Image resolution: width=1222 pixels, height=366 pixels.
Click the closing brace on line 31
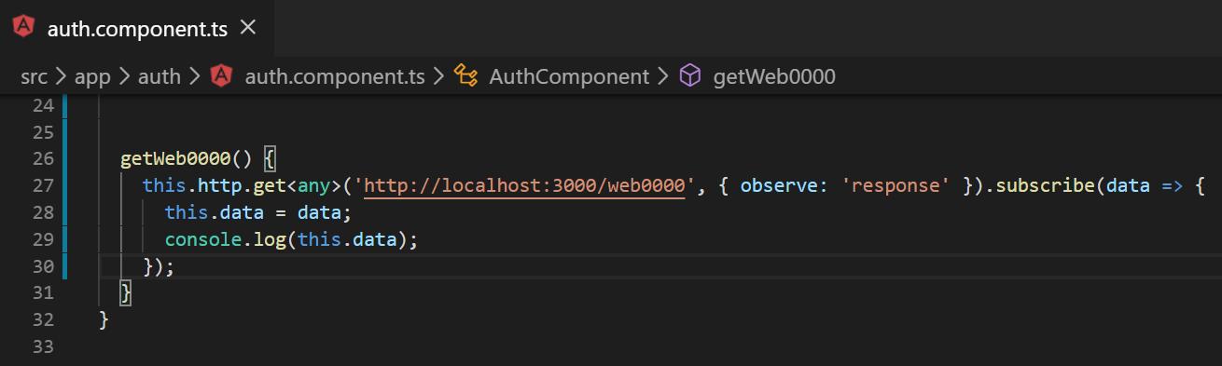point(126,293)
